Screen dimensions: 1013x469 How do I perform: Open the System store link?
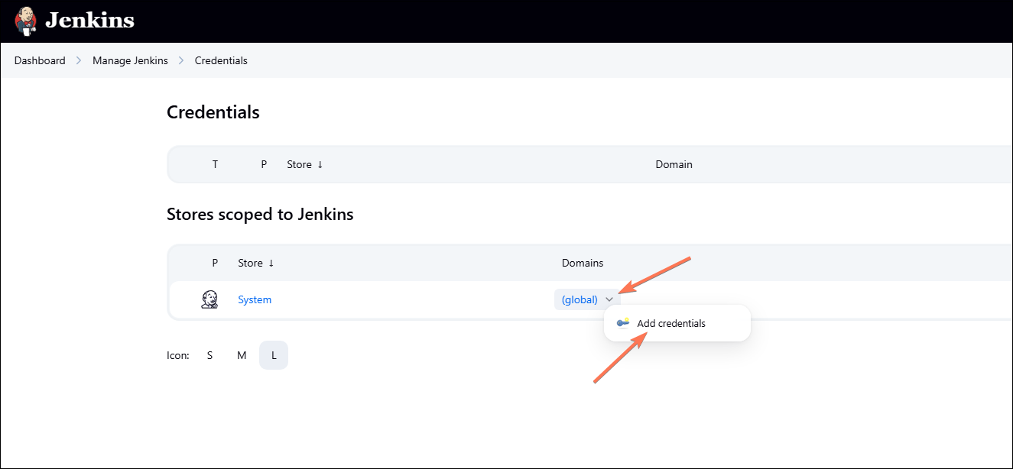click(255, 299)
